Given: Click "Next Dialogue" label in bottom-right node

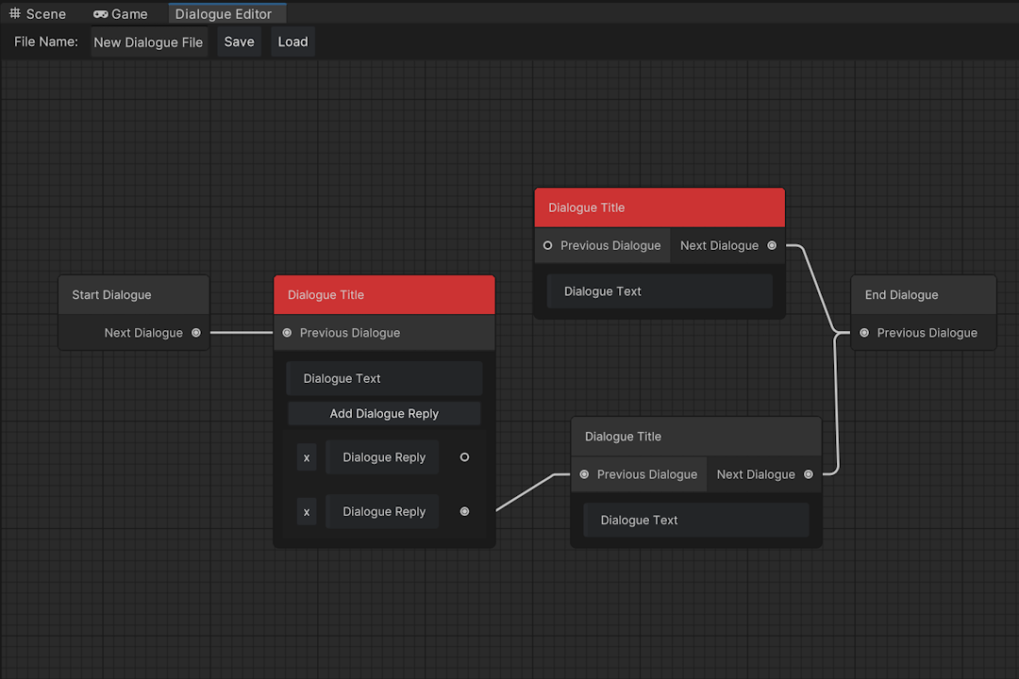Looking at the screenshot, I should click(x=756, y=474).
